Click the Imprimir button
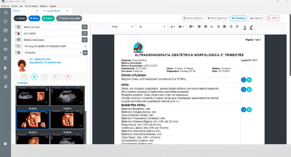 click(x=257, y=18)
